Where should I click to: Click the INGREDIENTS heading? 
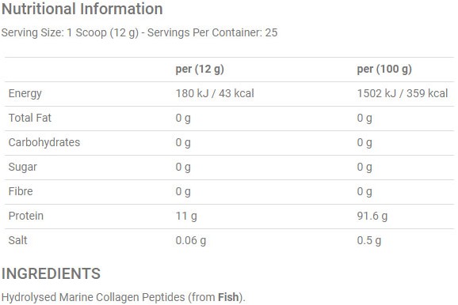(x=52, y=274)
